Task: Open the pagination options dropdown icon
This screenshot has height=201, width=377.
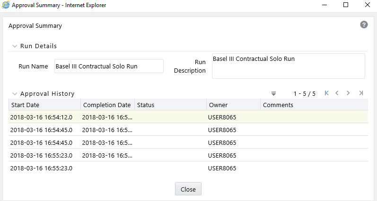Action: coord(273,93)
